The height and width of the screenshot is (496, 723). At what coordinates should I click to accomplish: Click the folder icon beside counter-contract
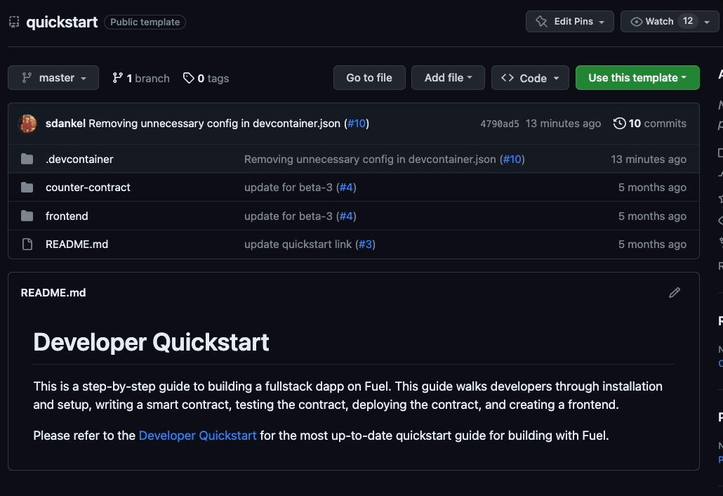(27, 187)
